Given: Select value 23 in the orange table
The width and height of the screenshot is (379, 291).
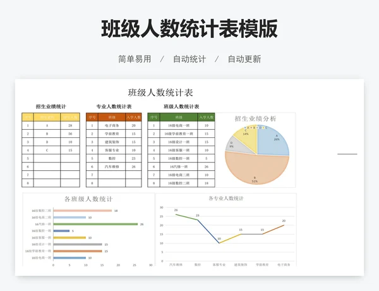Looking at the screenshot, I should (x=134, y=158).
